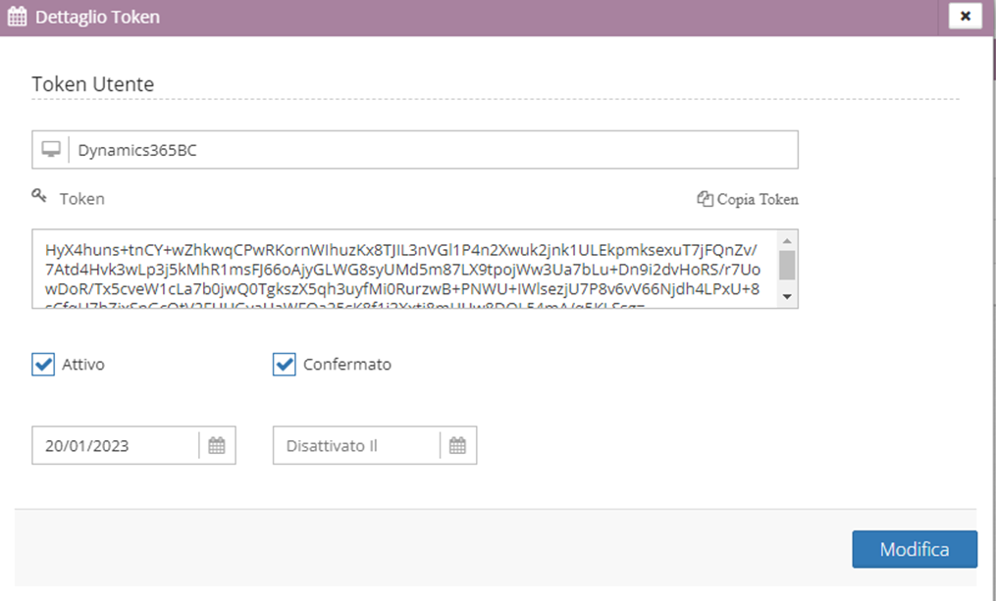Viewport: 996px width, 601px height.
Task: Open the Disattivato Il calendar picker
Action: point(457,446)
